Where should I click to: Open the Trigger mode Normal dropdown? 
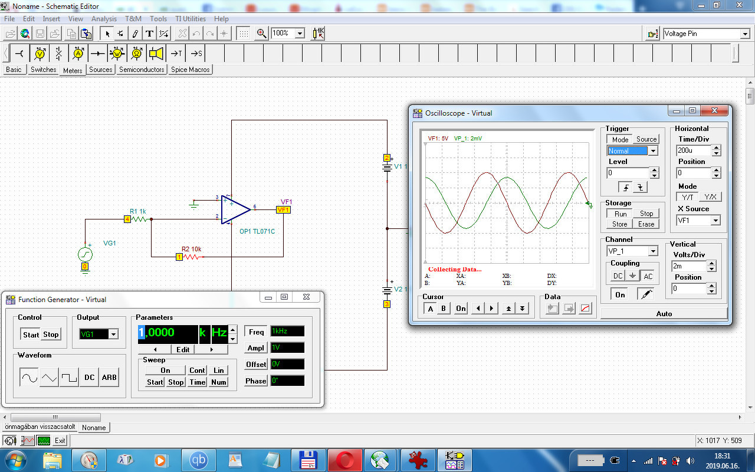click(x=653, y=151)
